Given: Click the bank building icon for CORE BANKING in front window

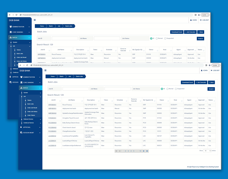Looking at the screenshot, I should click(21, 83).
